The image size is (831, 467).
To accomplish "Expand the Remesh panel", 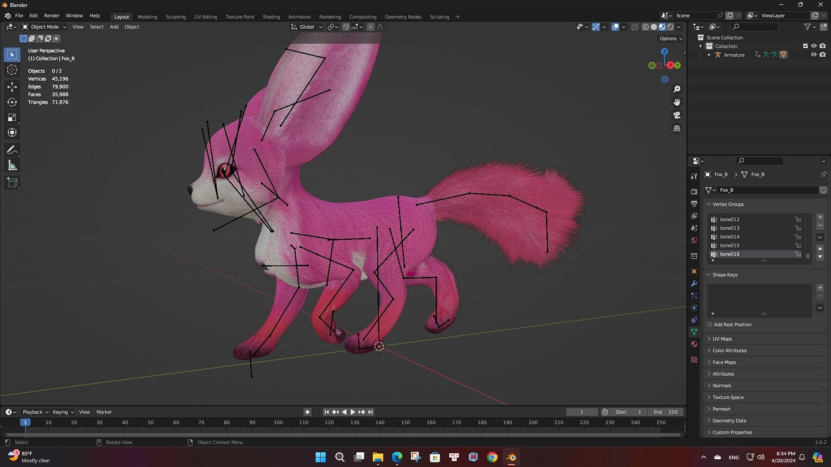I will (765, 409).
